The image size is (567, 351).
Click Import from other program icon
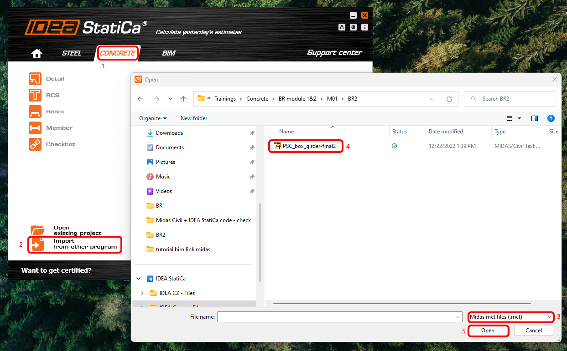point(38,244)
